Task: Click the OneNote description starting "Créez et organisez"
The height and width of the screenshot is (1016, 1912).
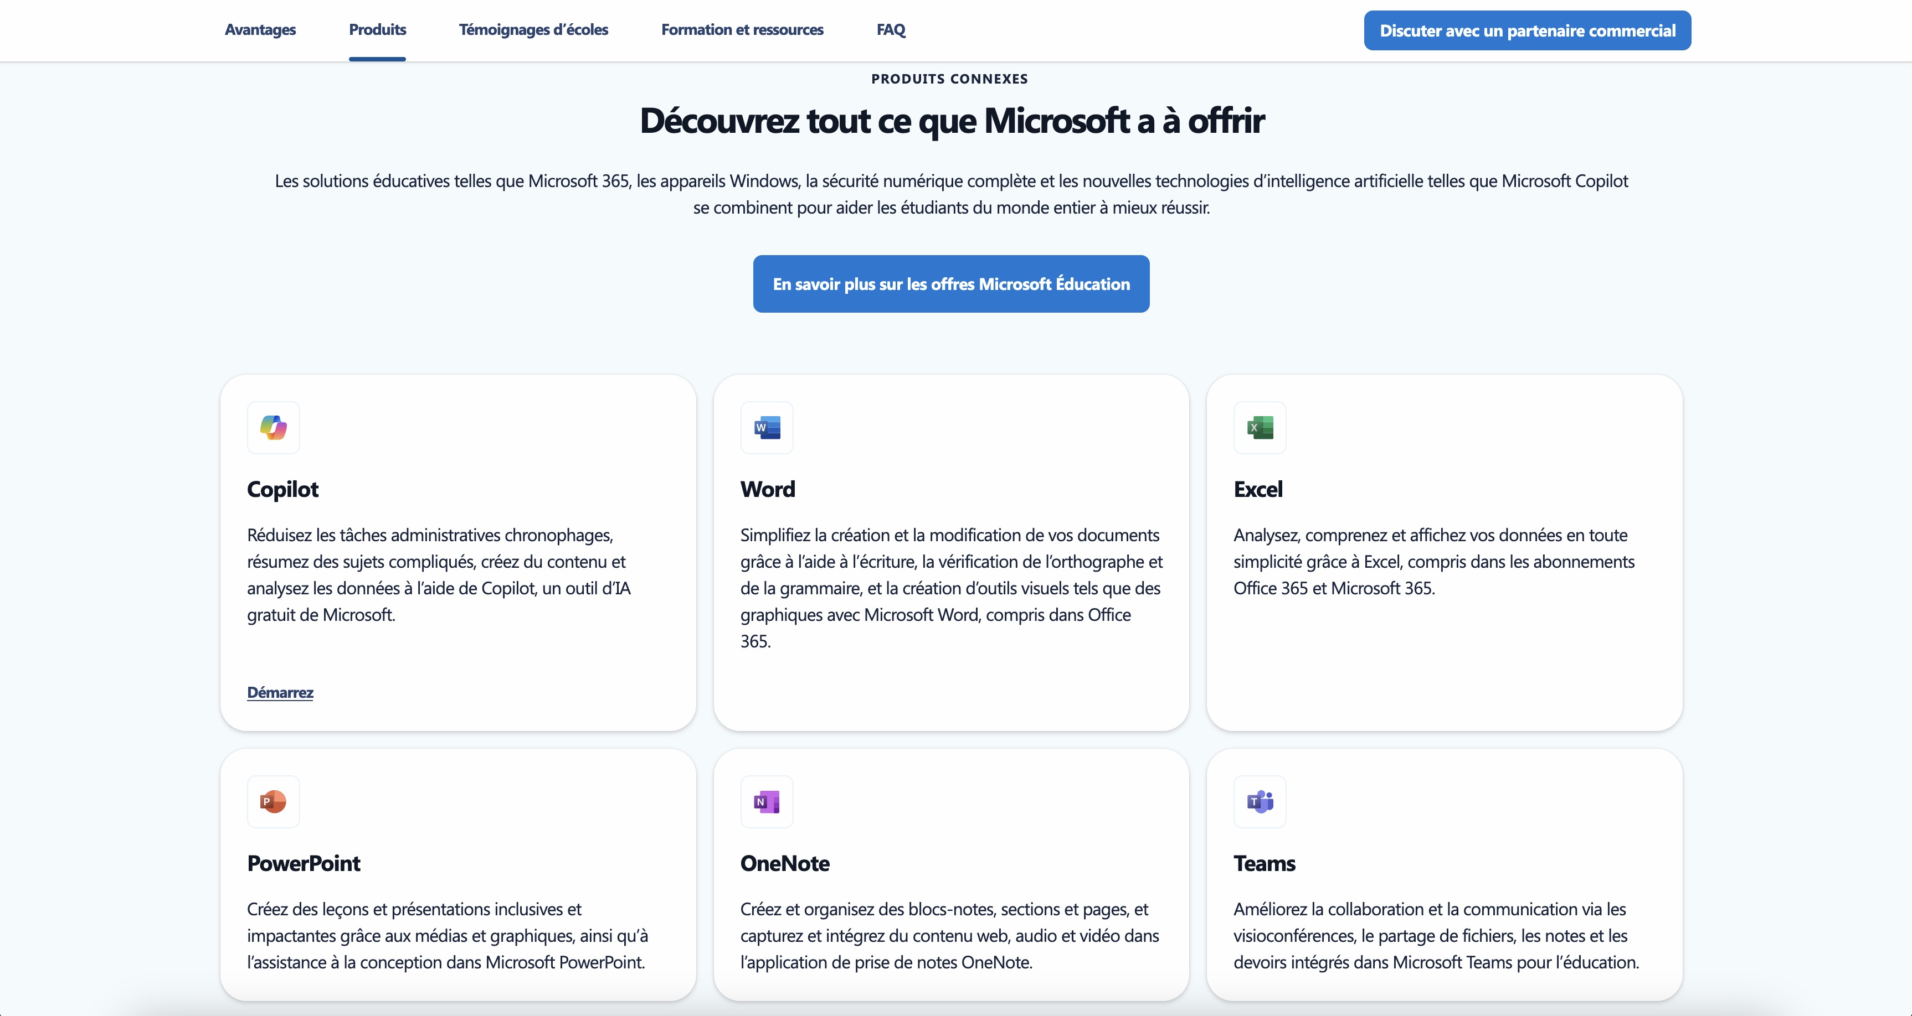Action: (x=949, y=935)
